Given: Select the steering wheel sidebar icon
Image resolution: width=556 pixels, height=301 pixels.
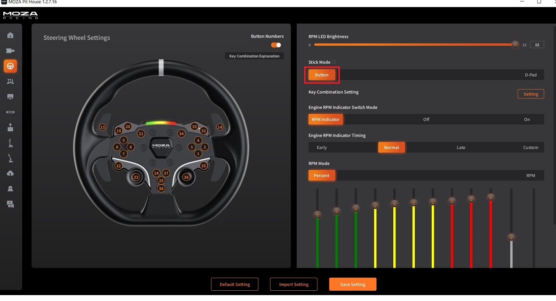Looking at the screenshot, I should [x=10, y=66].
